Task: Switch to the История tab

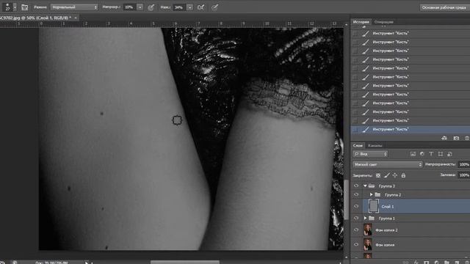Action: 361,22
